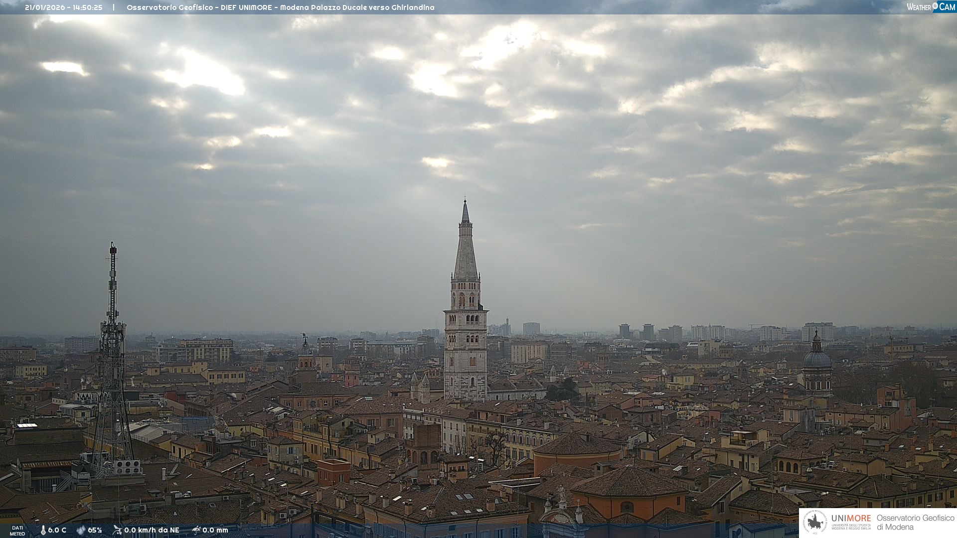Click the humidity water drops icon
957x538 pixels.
coord(81,530)
